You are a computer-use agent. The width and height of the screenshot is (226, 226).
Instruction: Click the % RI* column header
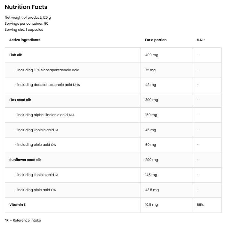[201, 40]
